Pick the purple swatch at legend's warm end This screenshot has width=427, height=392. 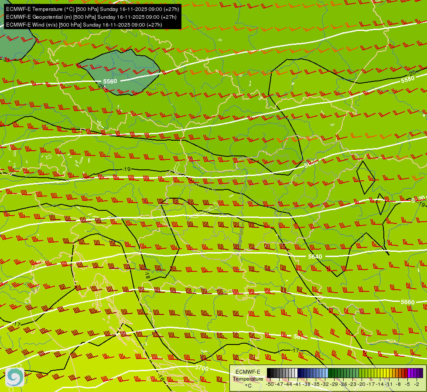(421, 373)
